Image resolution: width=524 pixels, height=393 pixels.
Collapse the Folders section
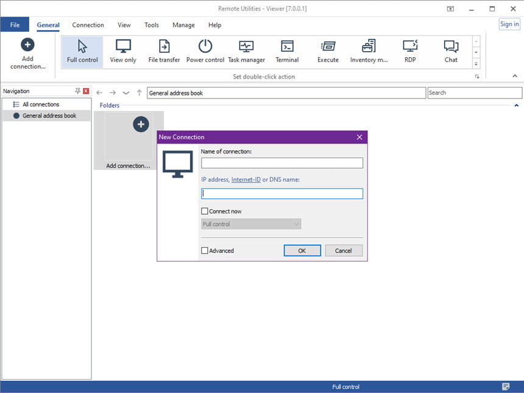click(516, 105)
